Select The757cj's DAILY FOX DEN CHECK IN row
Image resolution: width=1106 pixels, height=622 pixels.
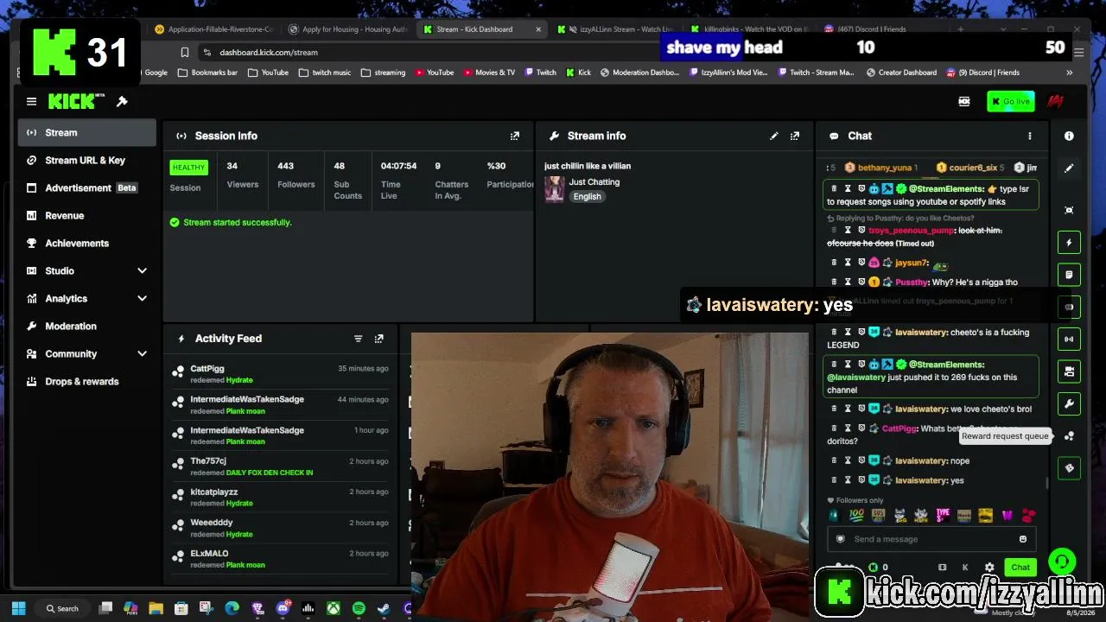click(280, 466)
